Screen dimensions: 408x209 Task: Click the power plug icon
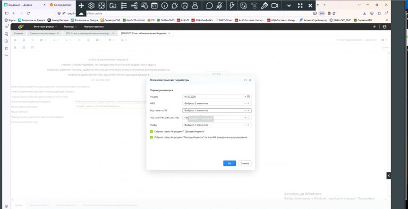pos(175,5)
